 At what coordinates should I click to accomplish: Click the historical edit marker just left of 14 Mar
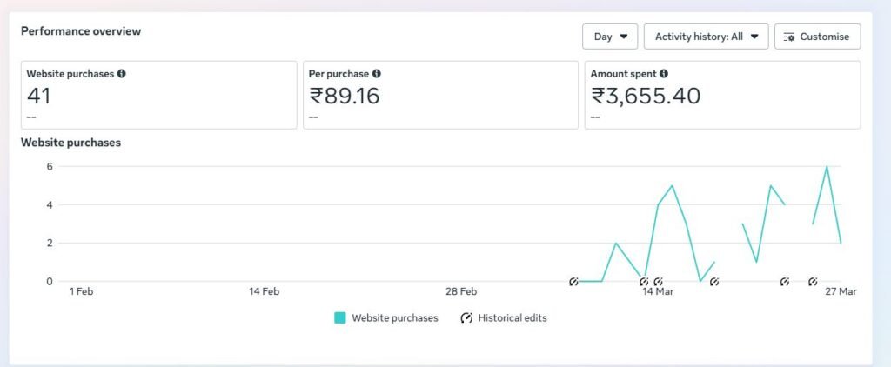tap(644, 282)
